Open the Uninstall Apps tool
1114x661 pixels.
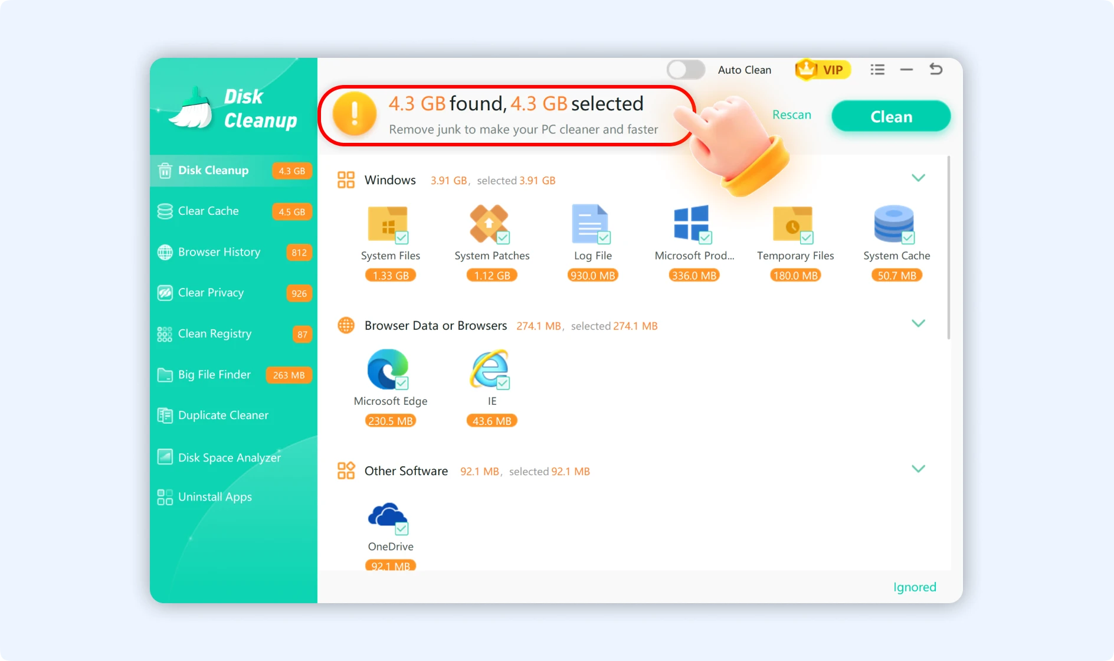point(215,496)
